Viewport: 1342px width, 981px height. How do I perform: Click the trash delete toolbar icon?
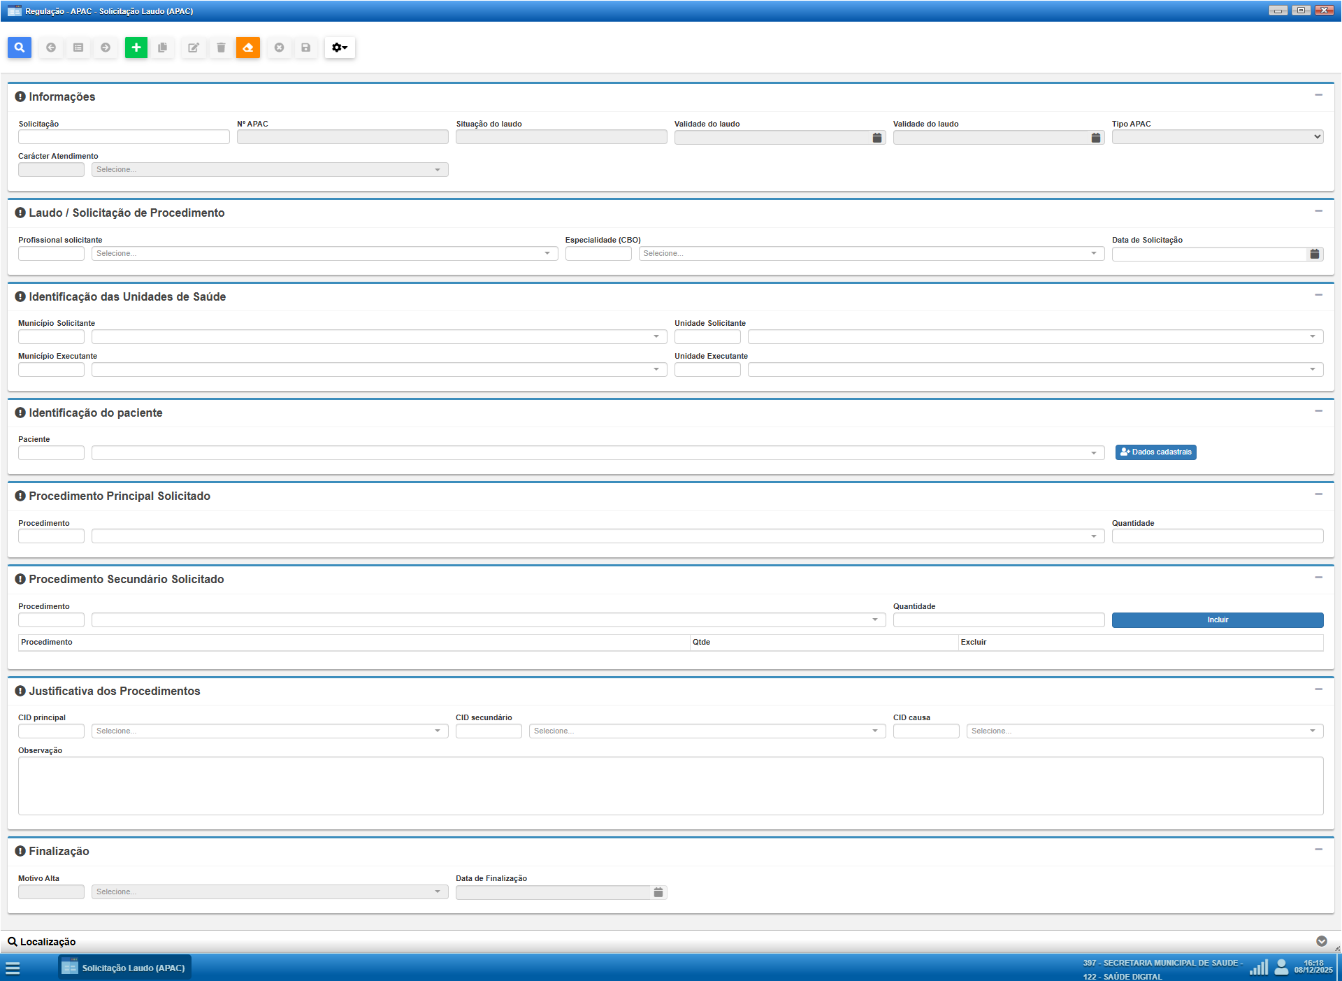[x=221, y=48]
